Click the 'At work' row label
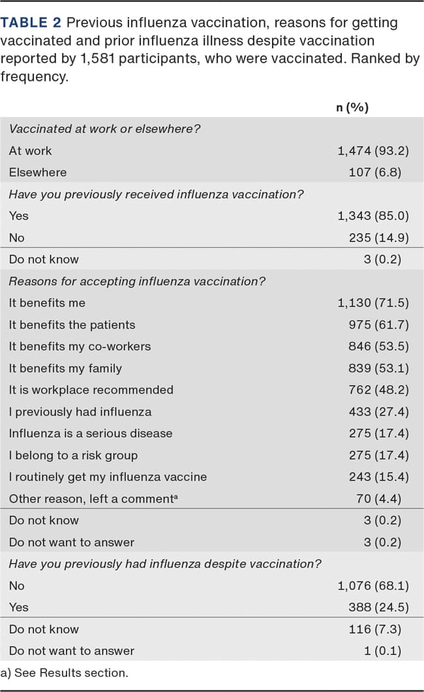424x692 pixels. 30,151
